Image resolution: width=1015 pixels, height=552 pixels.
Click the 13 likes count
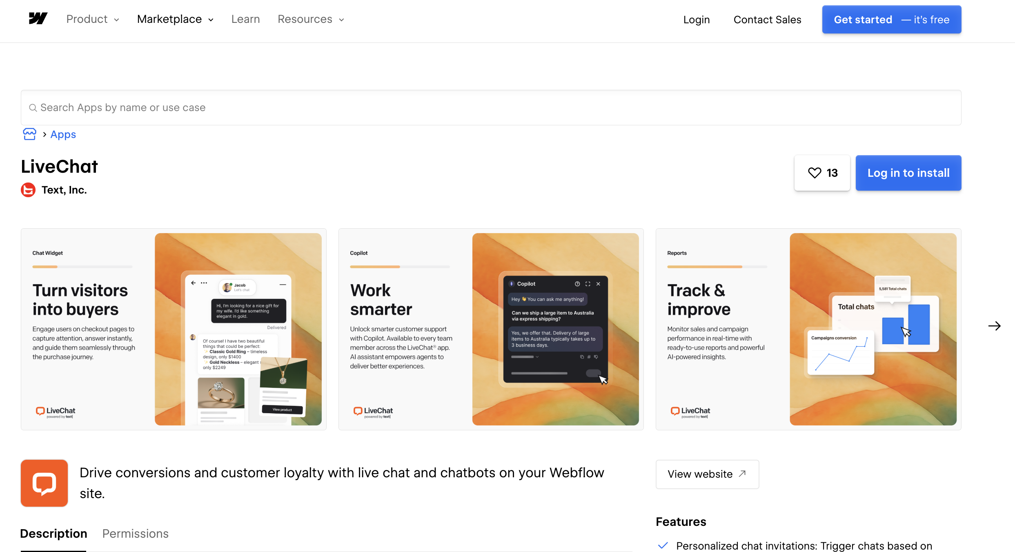pos(832,173)
